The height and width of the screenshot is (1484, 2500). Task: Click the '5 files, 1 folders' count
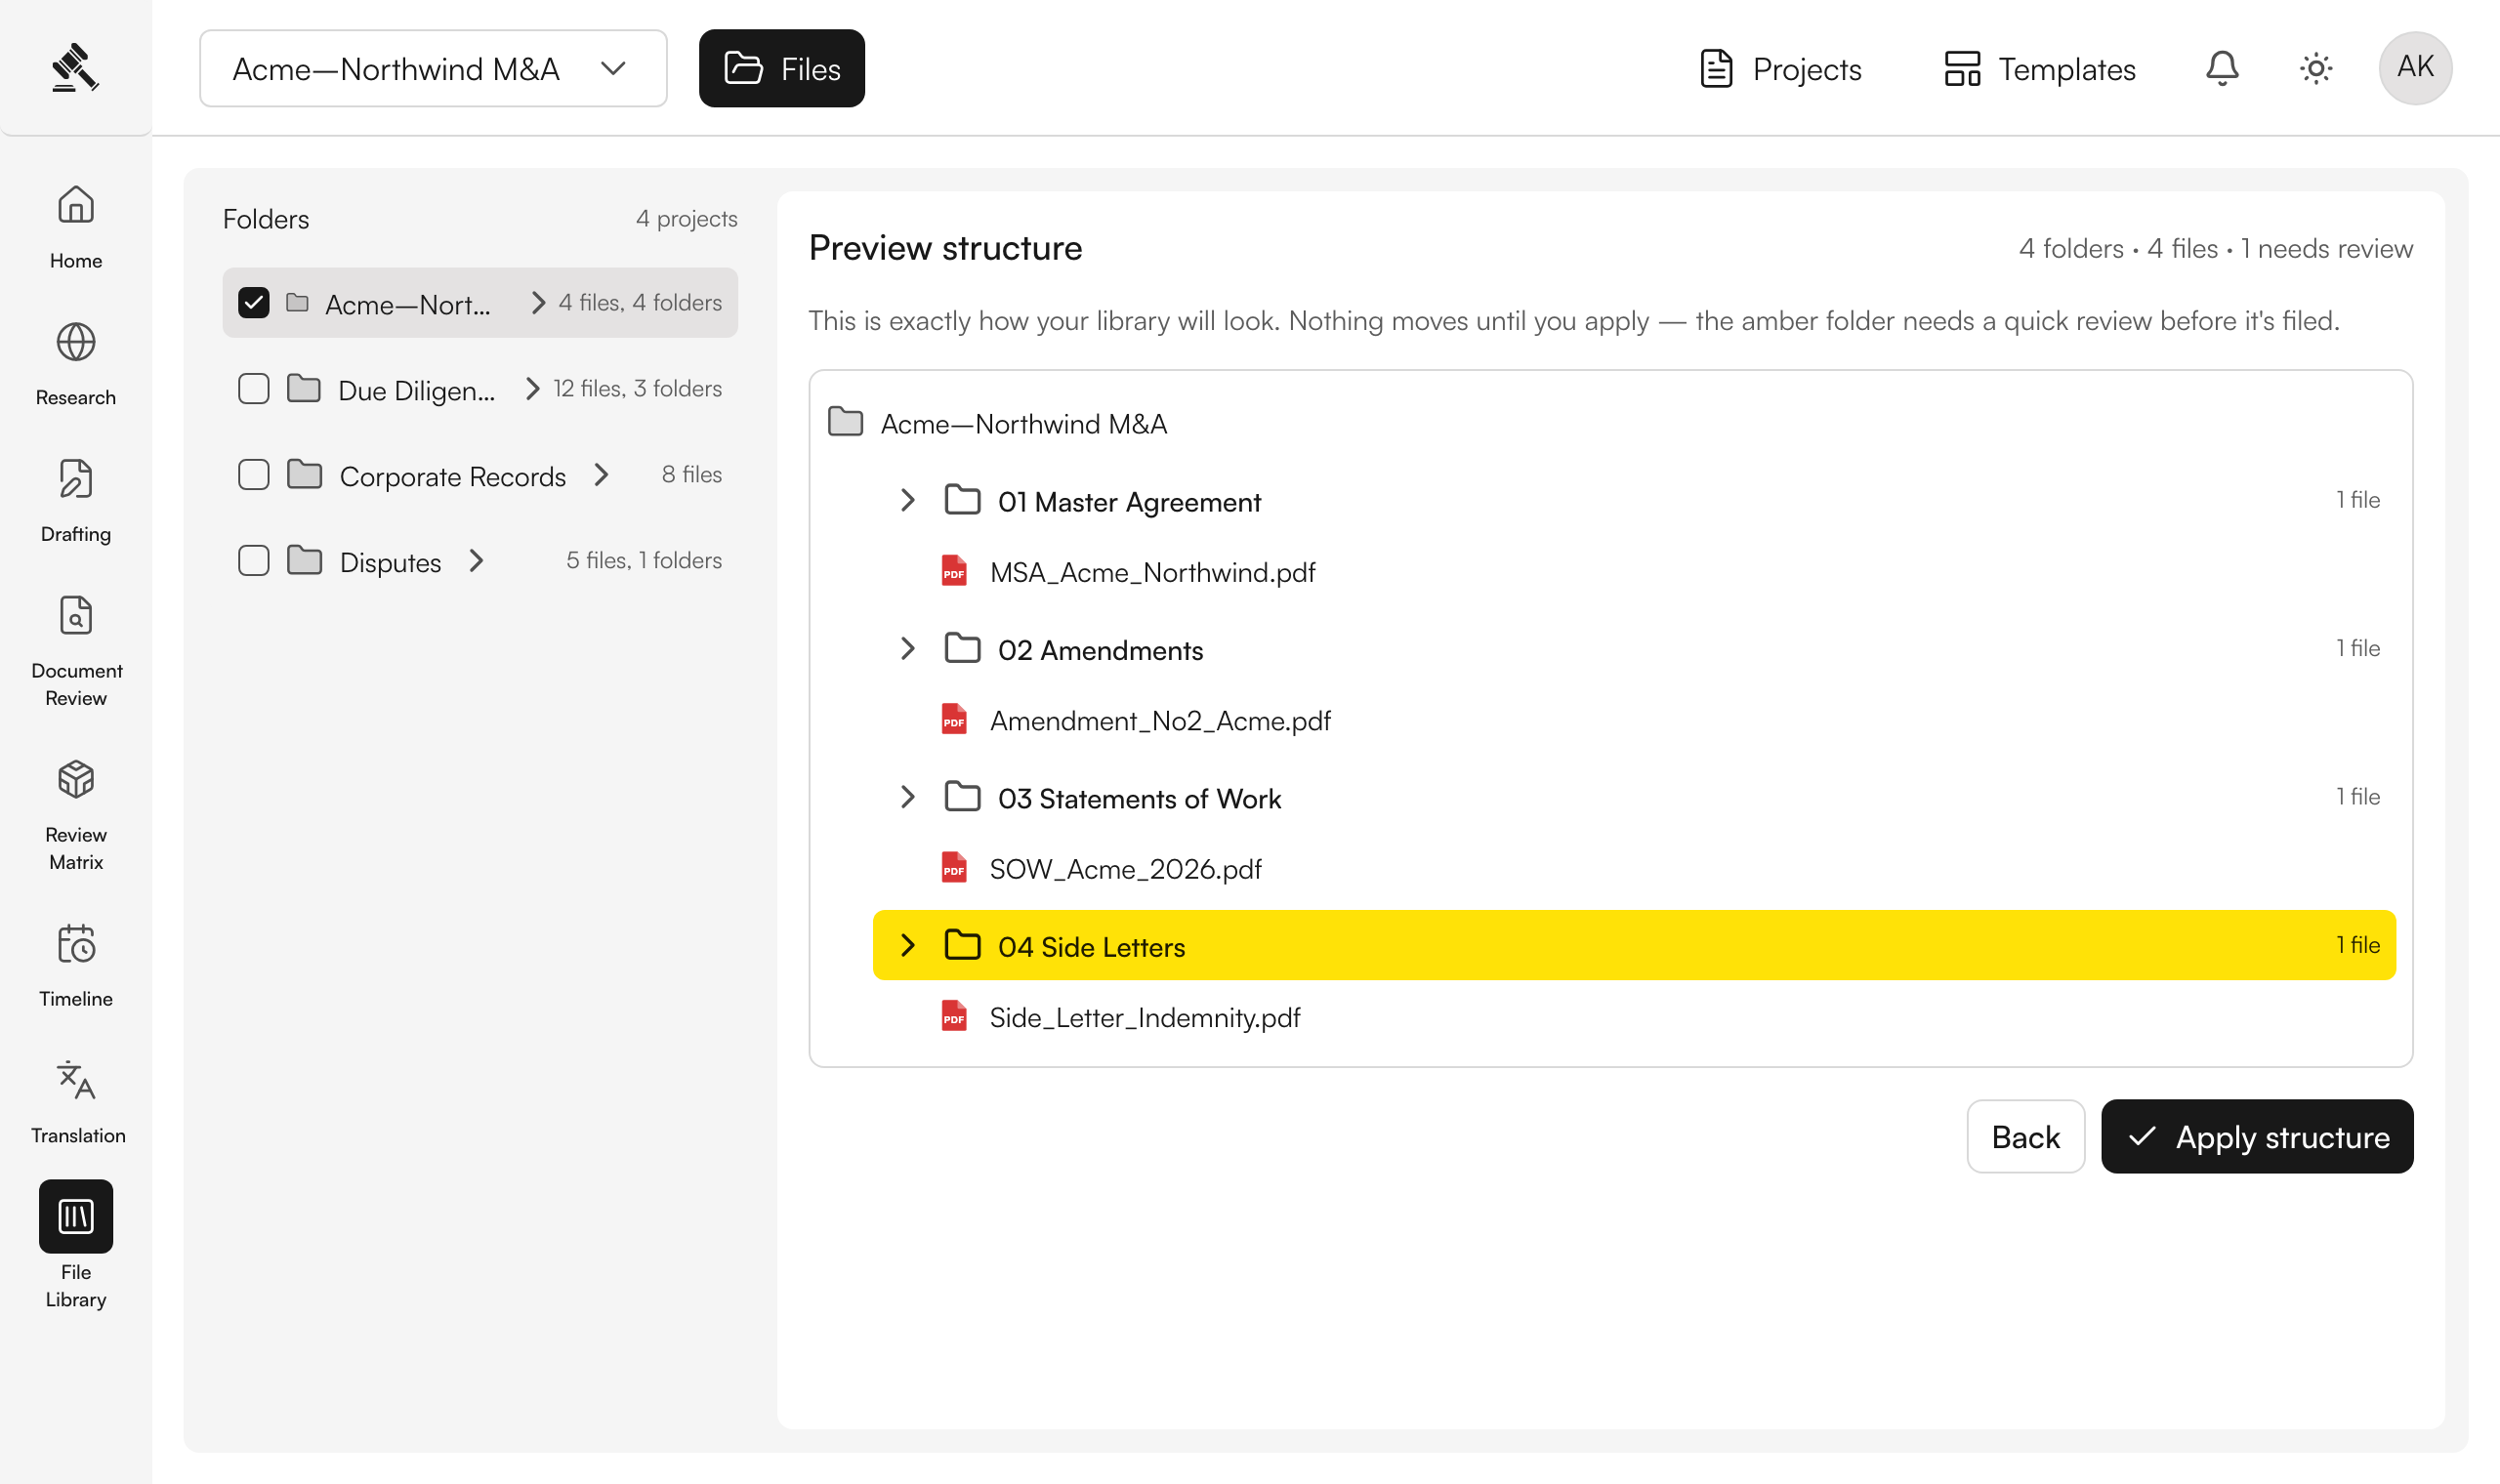[x=643, y=560]
